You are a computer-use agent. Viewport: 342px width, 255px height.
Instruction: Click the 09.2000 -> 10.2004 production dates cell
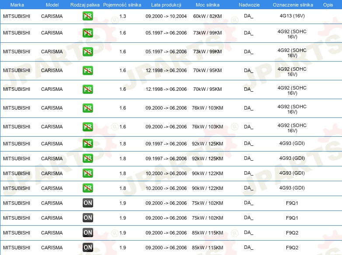[166, 16]
